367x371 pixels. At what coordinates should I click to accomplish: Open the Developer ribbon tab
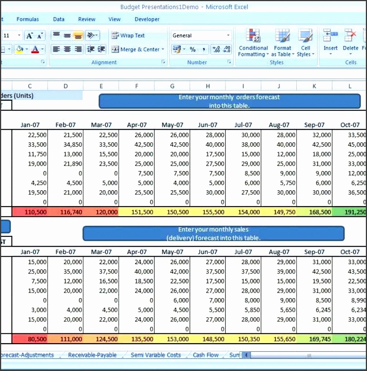tap(147, 19)
